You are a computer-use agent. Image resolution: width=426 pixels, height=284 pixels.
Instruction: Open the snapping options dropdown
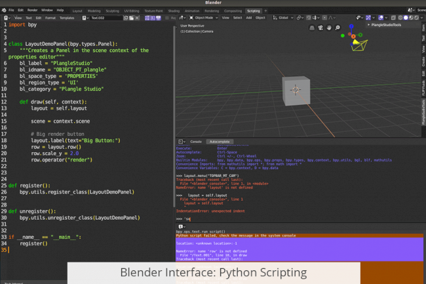coord(316,18)
